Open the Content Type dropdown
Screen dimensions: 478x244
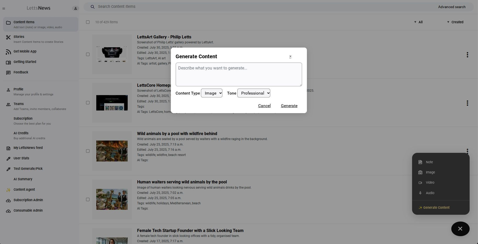pos(212,93)
